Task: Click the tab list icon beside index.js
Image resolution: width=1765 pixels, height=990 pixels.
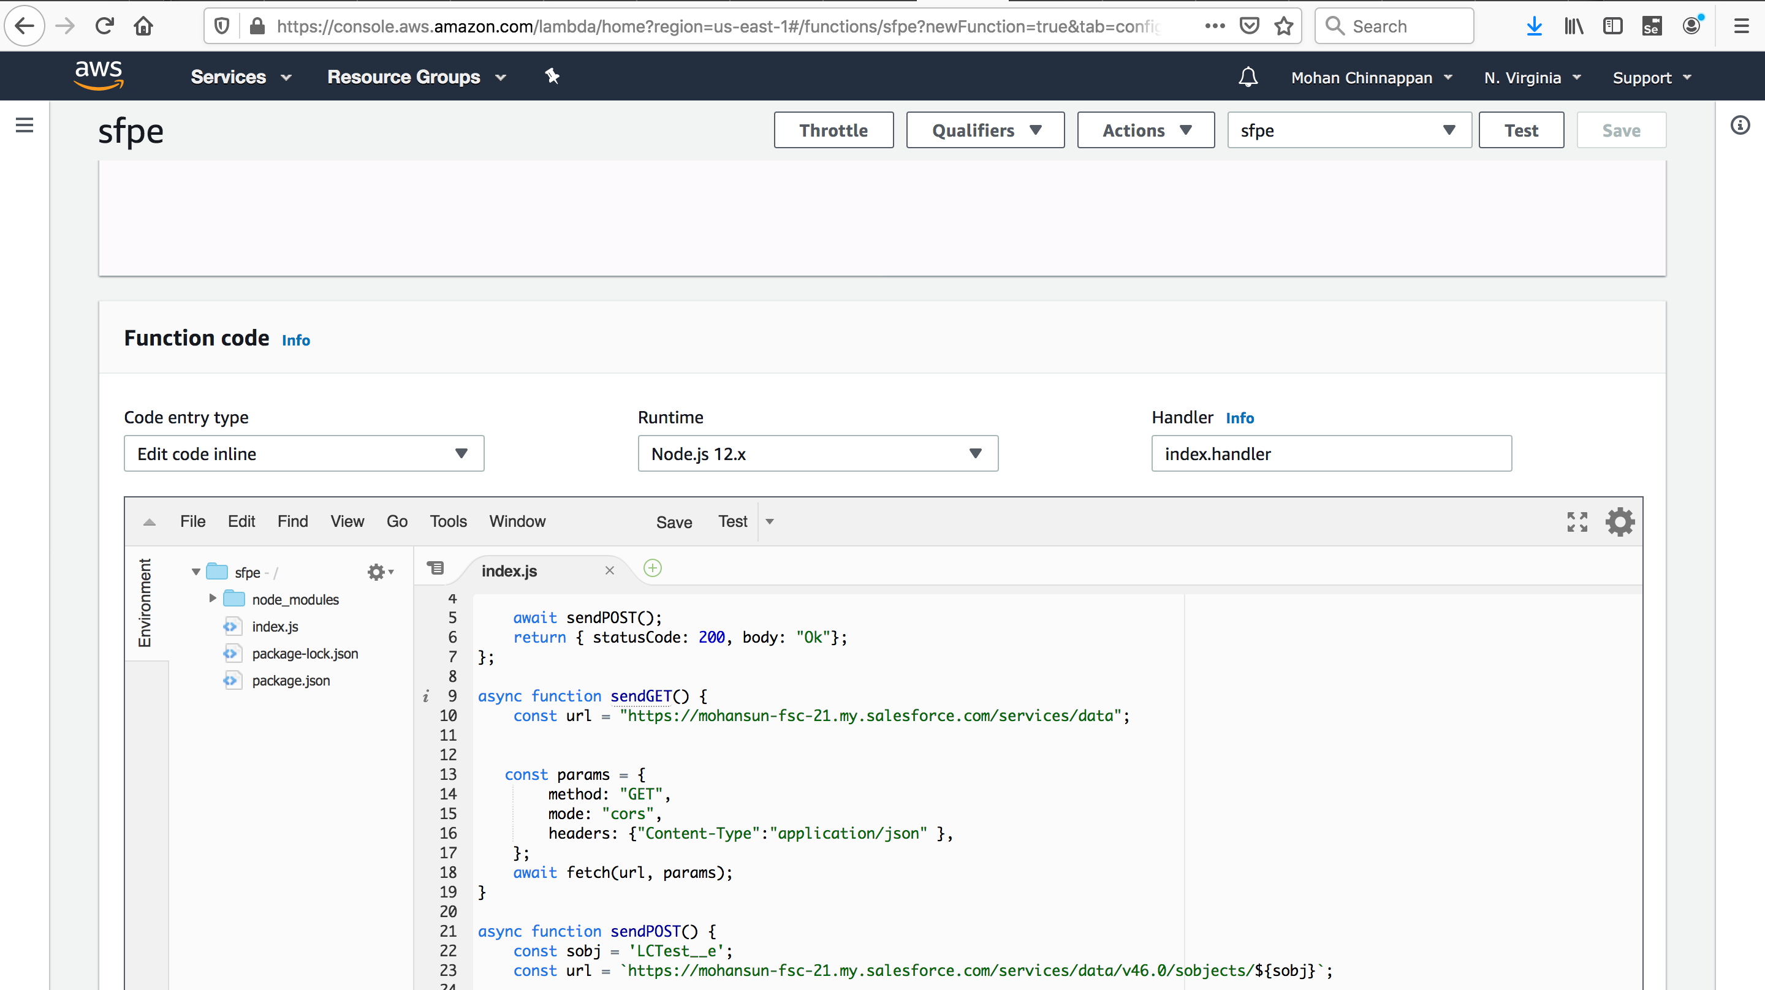Action: (x=435, y=568)
